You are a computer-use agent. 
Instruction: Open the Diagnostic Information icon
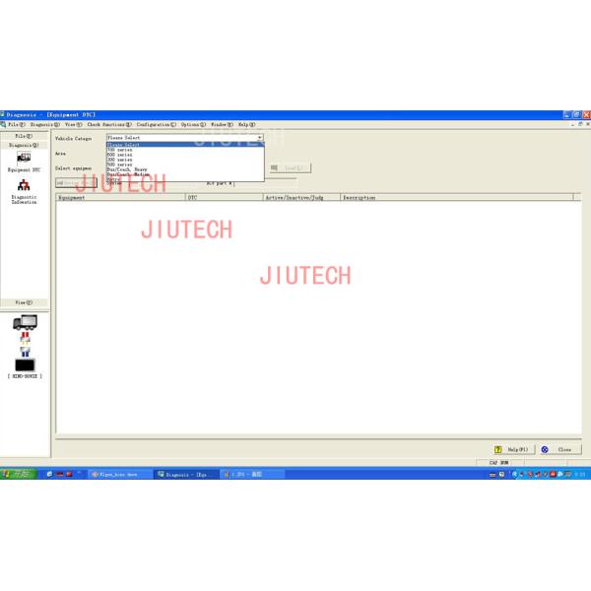24,186
